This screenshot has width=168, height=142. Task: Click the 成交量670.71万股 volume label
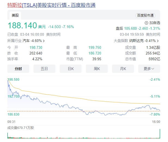pyautogui.click(x=20, y=128)
